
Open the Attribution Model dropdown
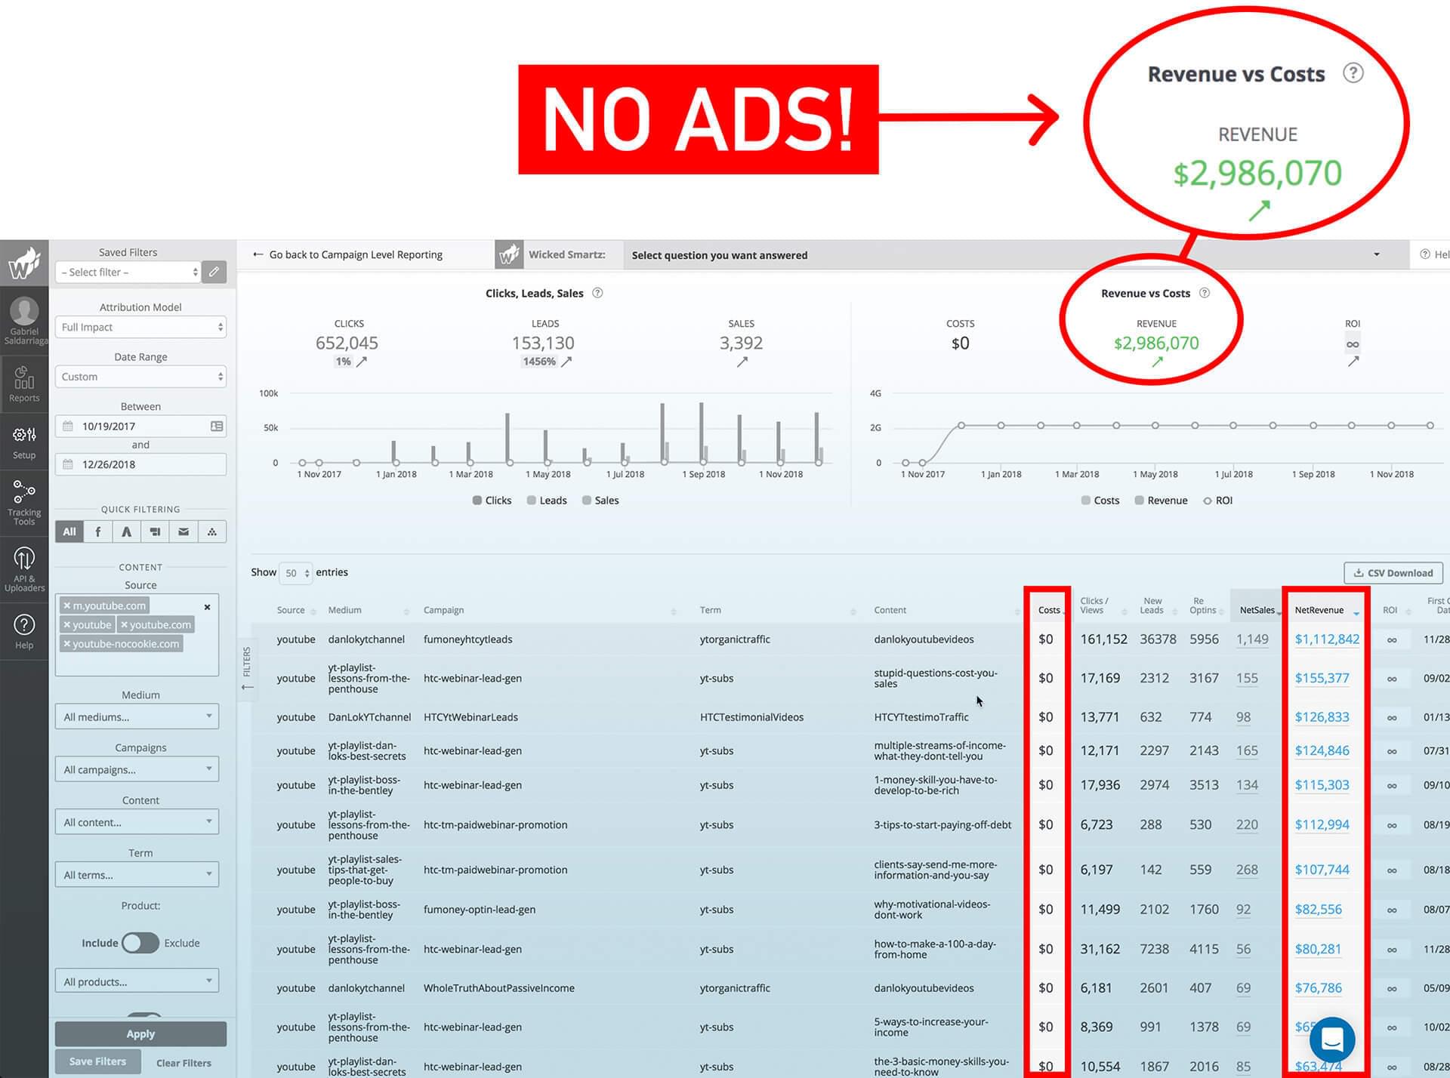click(140, 327)
